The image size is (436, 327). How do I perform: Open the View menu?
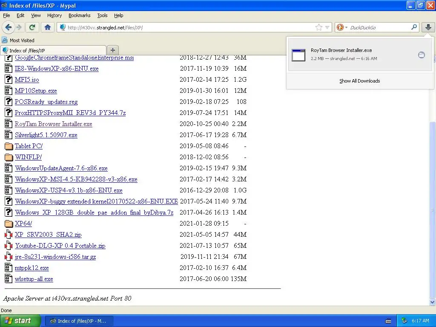click(x=36, y=15)
